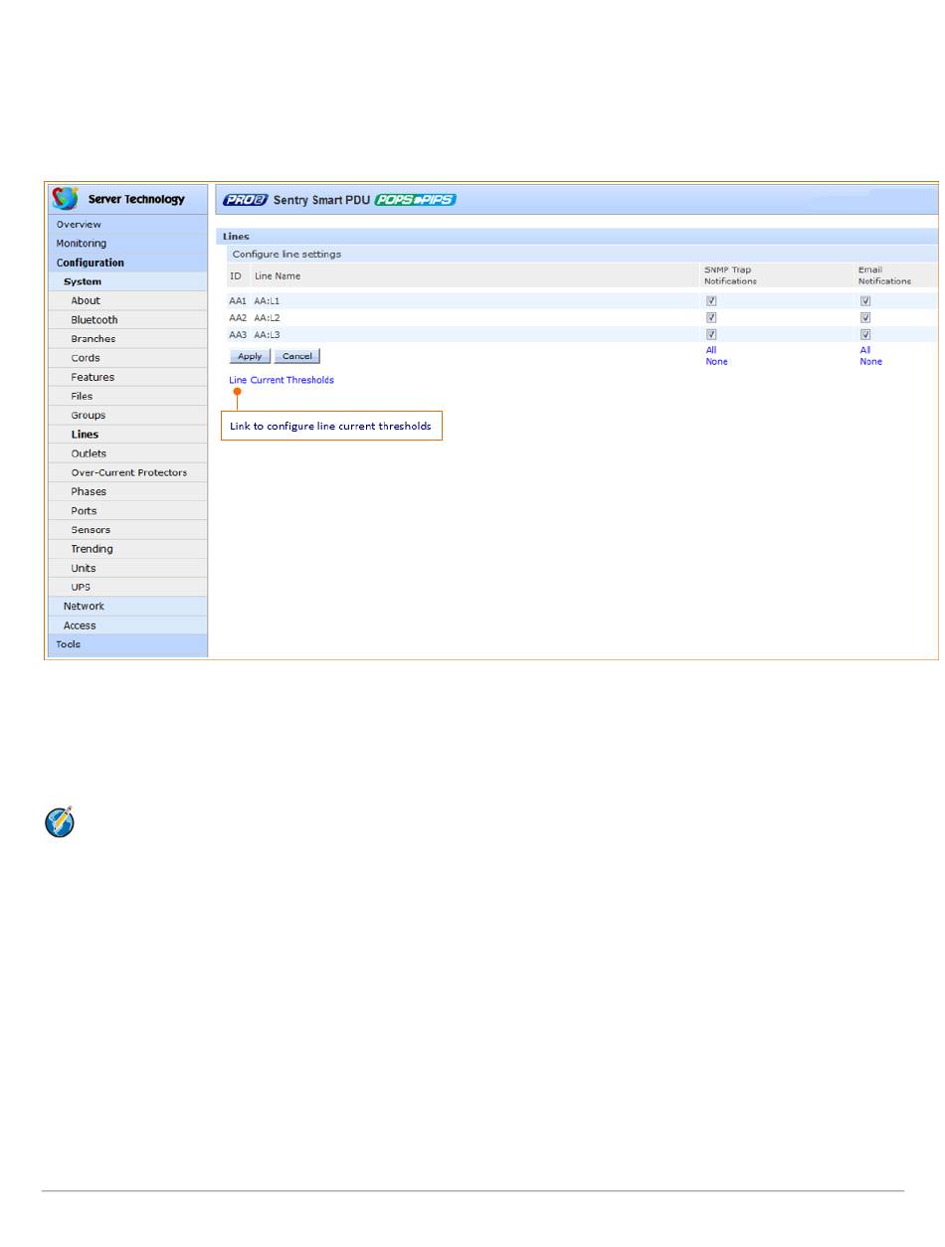Screen dimensions: 945x1247
Task: Expand the Configuration menu section
Action: pos(91,263)
